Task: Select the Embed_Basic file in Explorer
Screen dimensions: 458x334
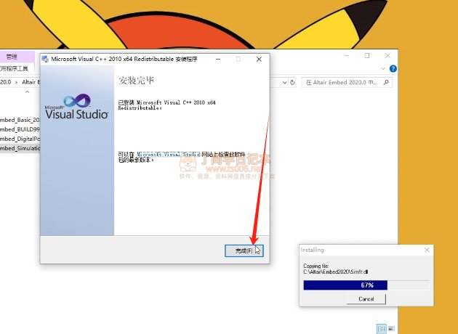Action: point(20,120)
